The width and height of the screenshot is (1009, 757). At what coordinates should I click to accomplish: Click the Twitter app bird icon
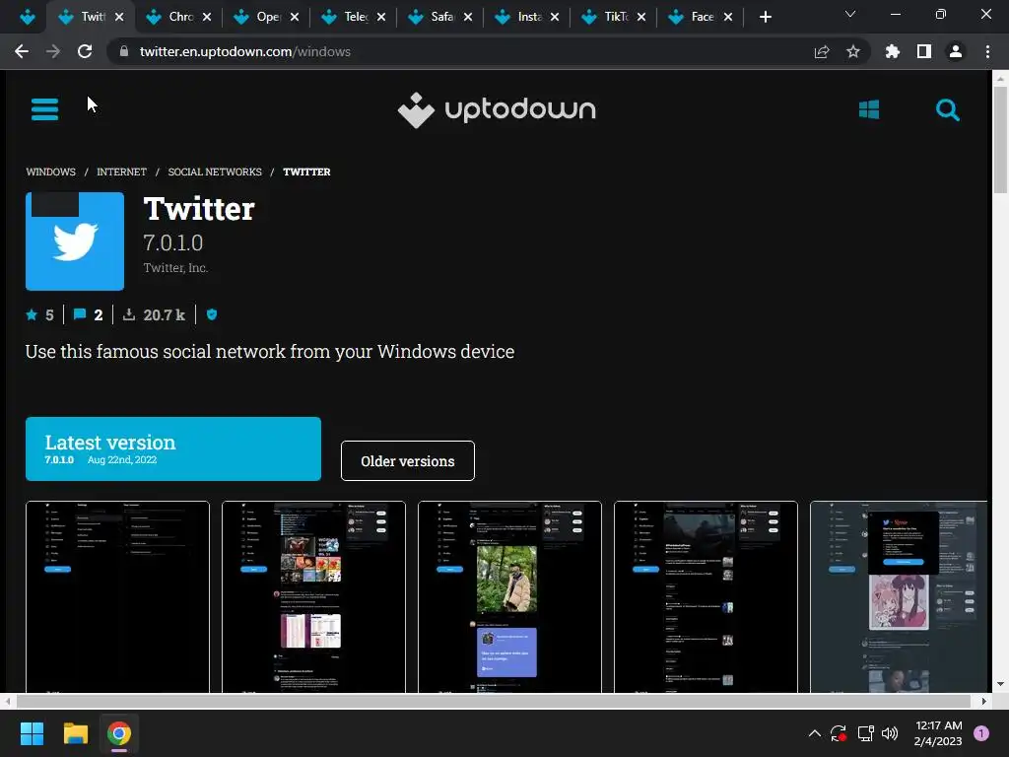[75, 241]
